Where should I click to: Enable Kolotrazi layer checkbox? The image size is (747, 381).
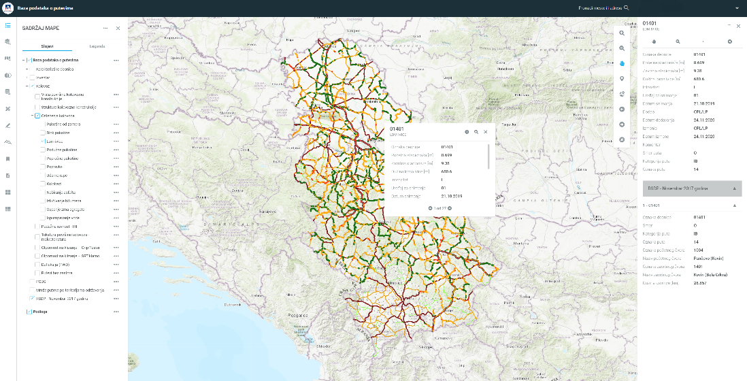(x=43, y=184)
